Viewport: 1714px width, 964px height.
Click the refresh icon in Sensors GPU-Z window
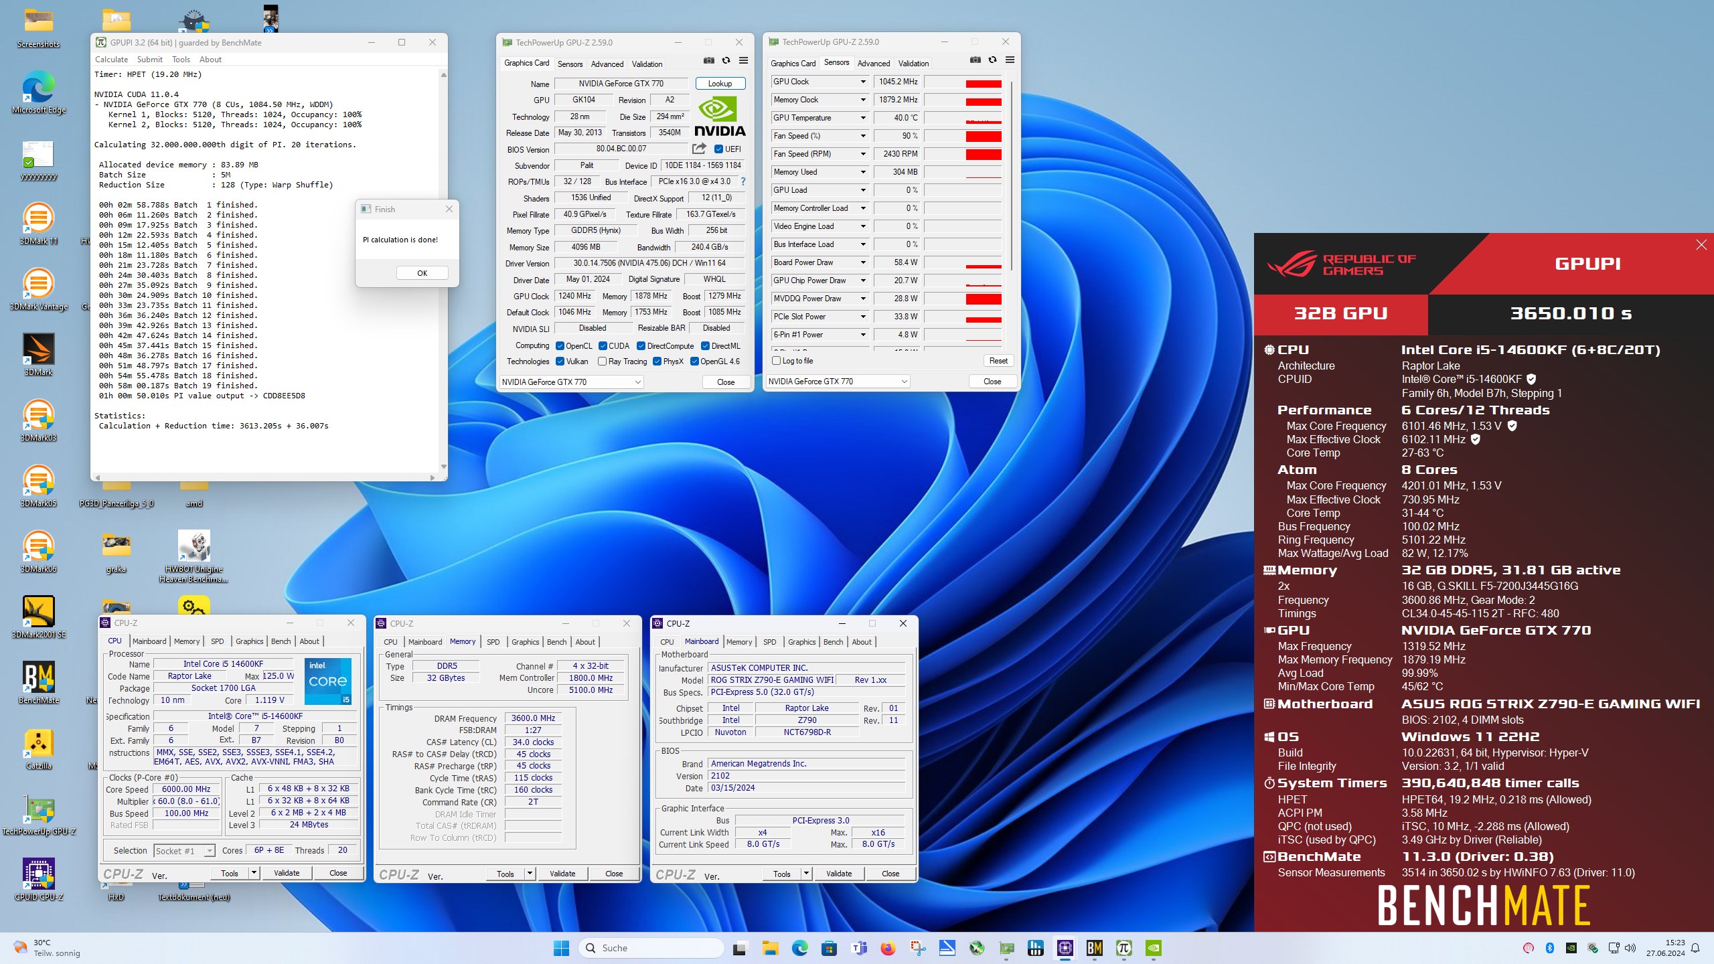click(x=992, y=60)
